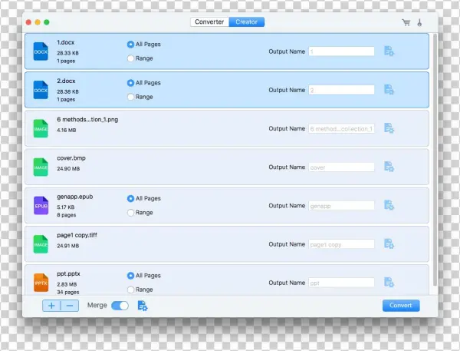Open output settings icon for 1.docx
Image resolution: width=460 pixels, height=351 pixels.
[x=389, y=51]
